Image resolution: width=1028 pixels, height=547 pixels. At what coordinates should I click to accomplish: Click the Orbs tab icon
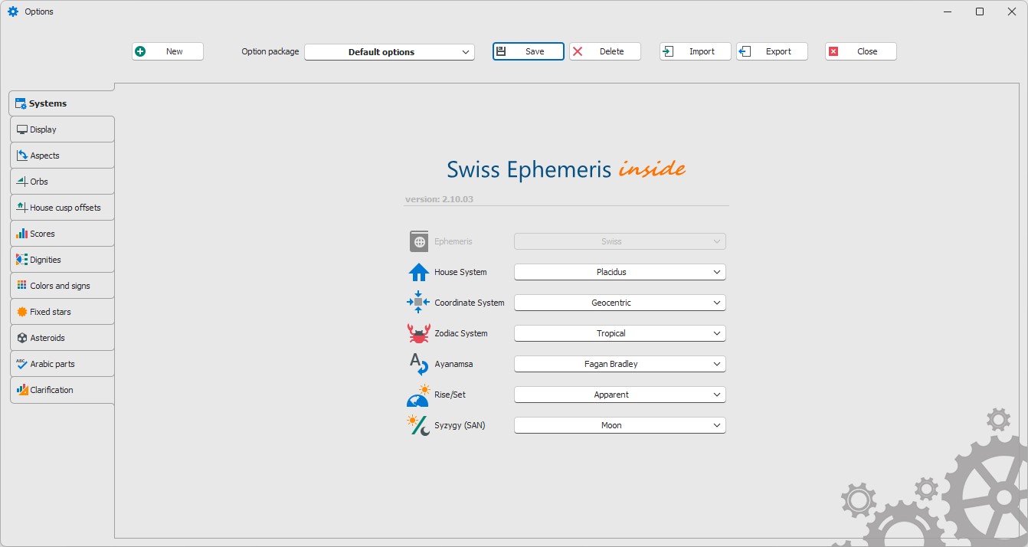click(22, 182)
